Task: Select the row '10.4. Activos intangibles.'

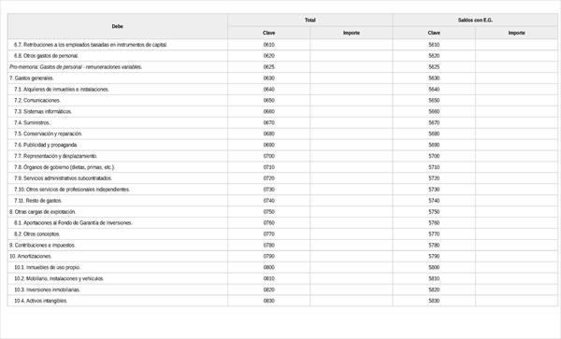Action: point(282,301)
